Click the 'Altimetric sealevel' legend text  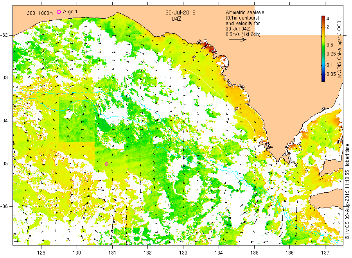pos(246,13)
